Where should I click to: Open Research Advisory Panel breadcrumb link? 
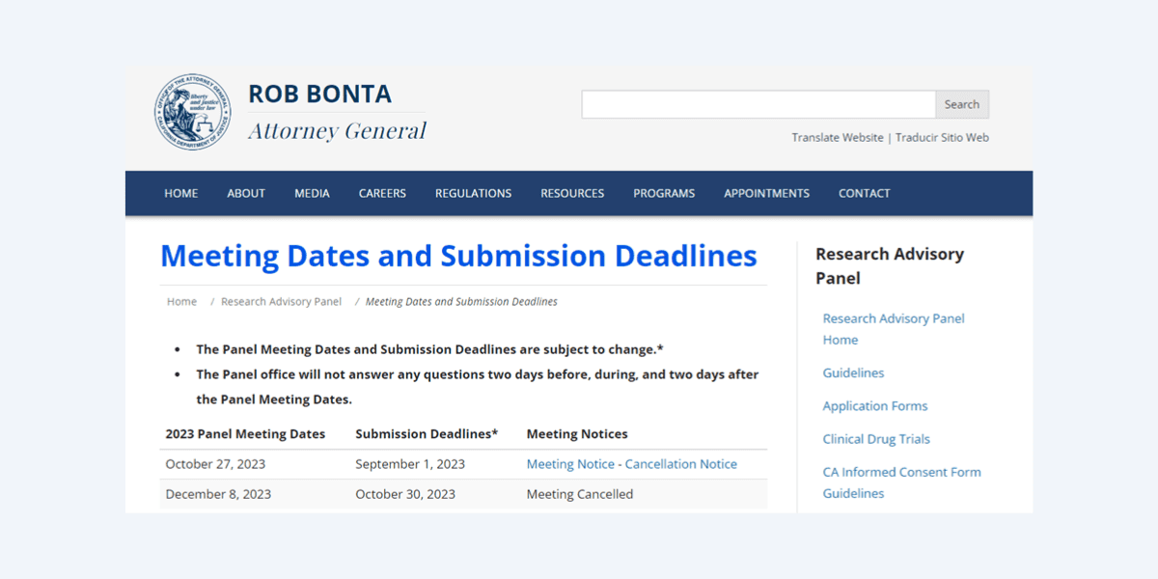(281, 301)
